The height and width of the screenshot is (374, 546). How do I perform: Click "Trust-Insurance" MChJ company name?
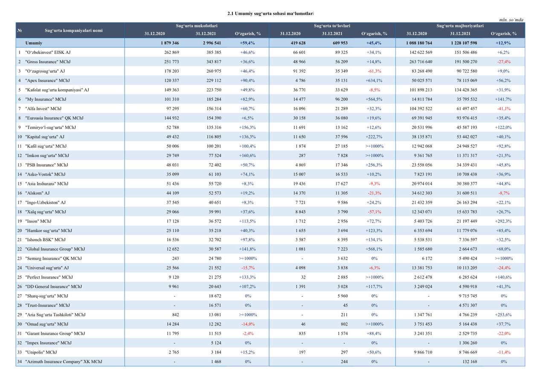click(47, 306)
